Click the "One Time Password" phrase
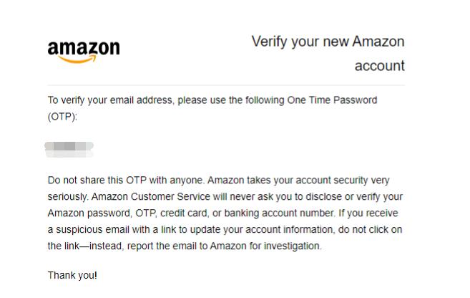Viewport: 470px width, 298px height. pyautogui.click(x=332, y=100)
